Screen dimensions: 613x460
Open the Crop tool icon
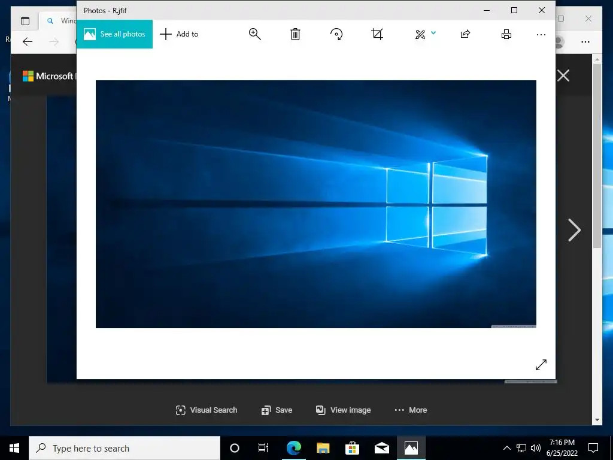(377, 34)
